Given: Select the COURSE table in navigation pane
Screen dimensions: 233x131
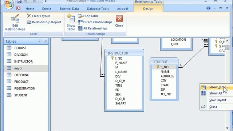Looking at the screenshot, I should click(x=26, y=48).
